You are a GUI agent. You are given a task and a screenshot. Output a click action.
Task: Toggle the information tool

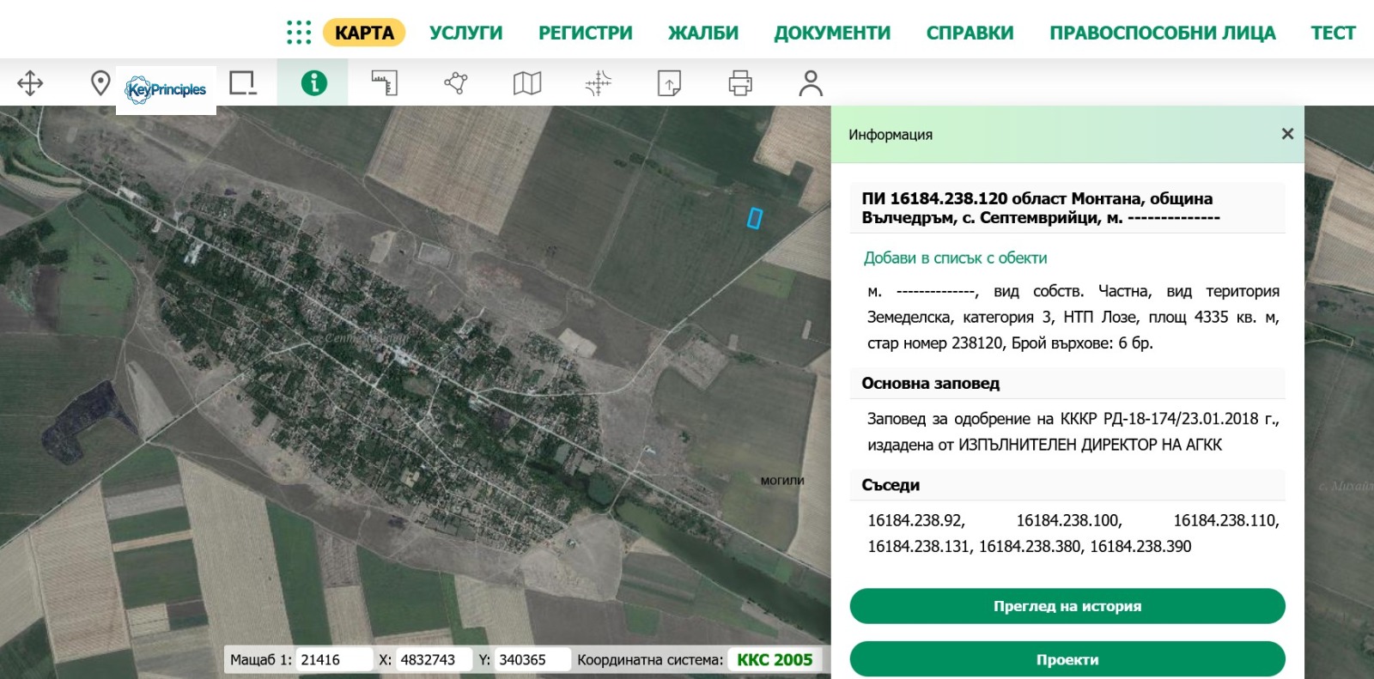(x=313, y=83)
